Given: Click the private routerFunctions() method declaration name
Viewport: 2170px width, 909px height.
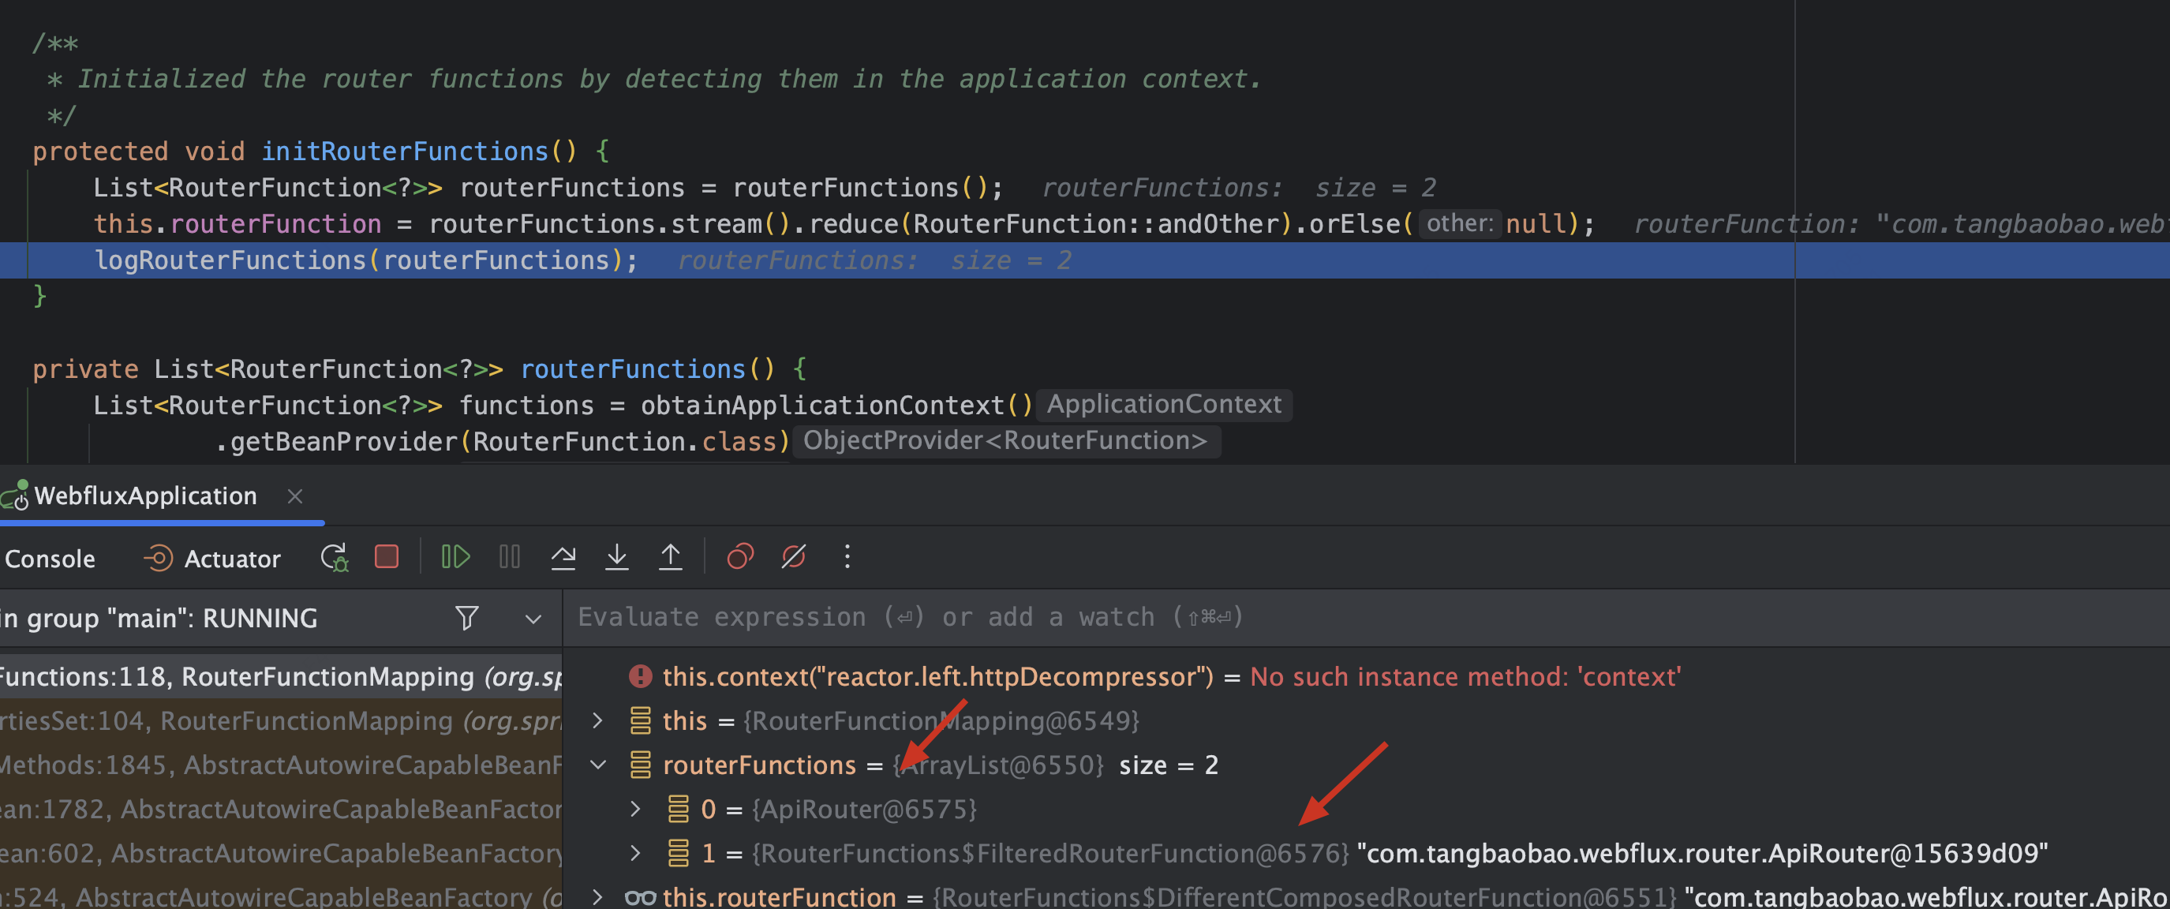Looking at the screenshot, I should (633, 370).
